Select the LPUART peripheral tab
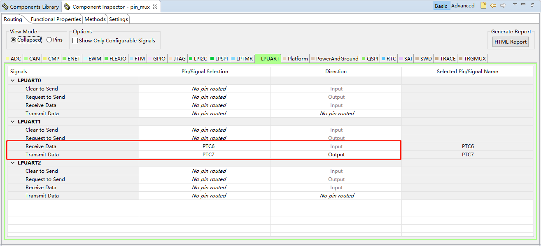541x246 pixels. tap(268, 58)
